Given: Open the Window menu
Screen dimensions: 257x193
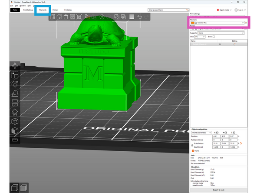Looking at the screenshot, I should tap(23, 6).
